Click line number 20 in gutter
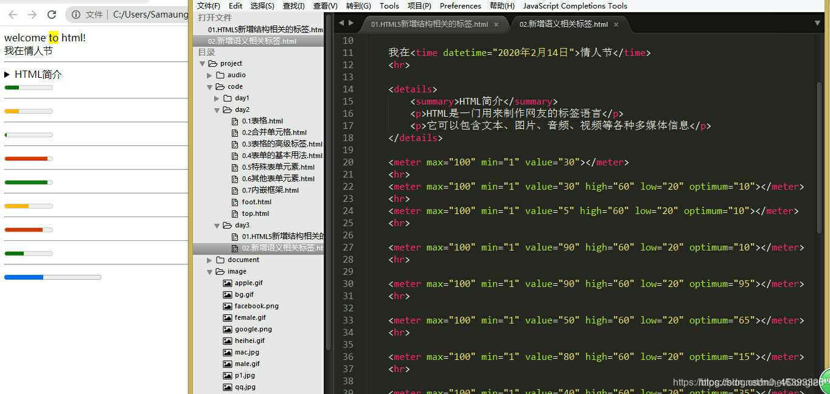This screenshot has width=830, height=394. (x=347, y=162)
